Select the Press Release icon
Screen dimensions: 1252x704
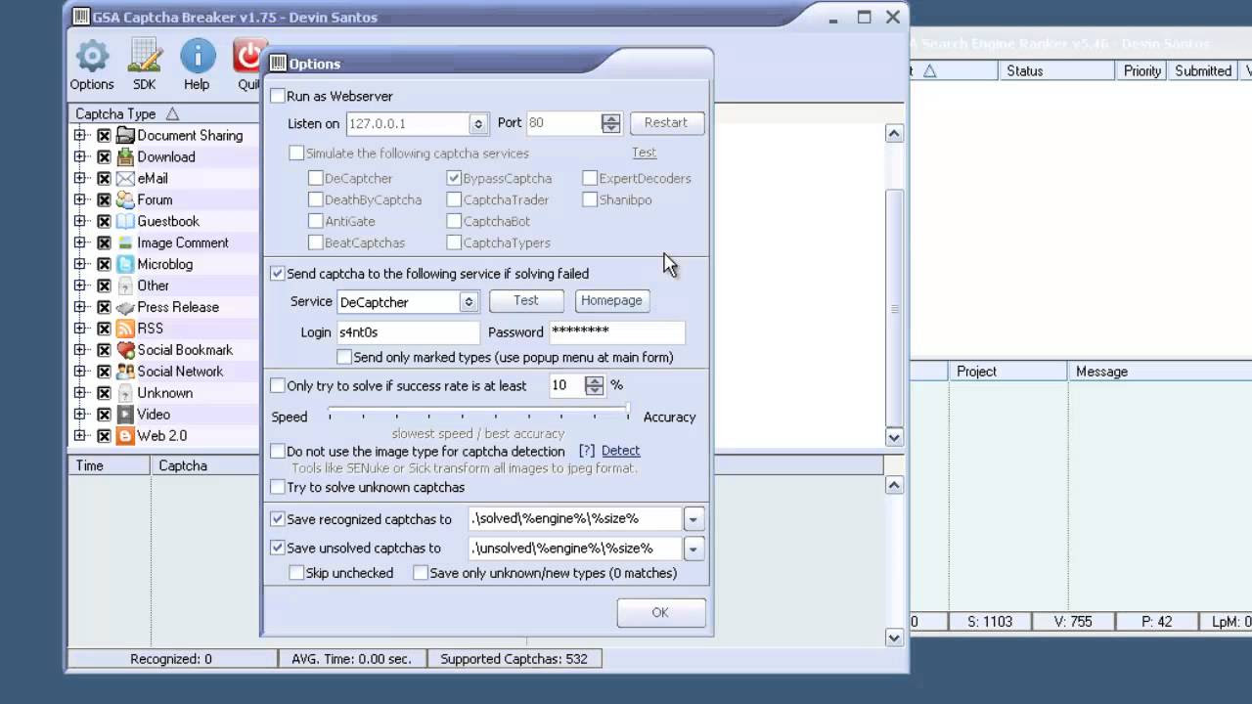125,307
